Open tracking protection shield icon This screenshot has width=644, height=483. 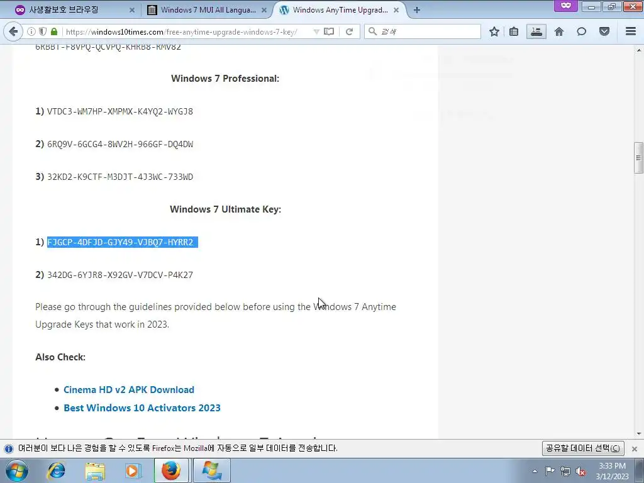42,31
